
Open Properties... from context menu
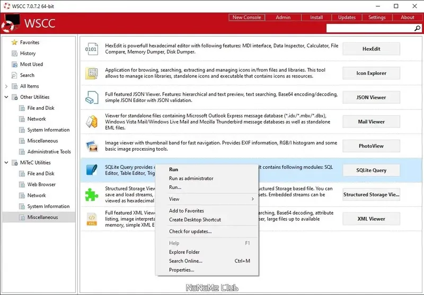coord(207,270)
